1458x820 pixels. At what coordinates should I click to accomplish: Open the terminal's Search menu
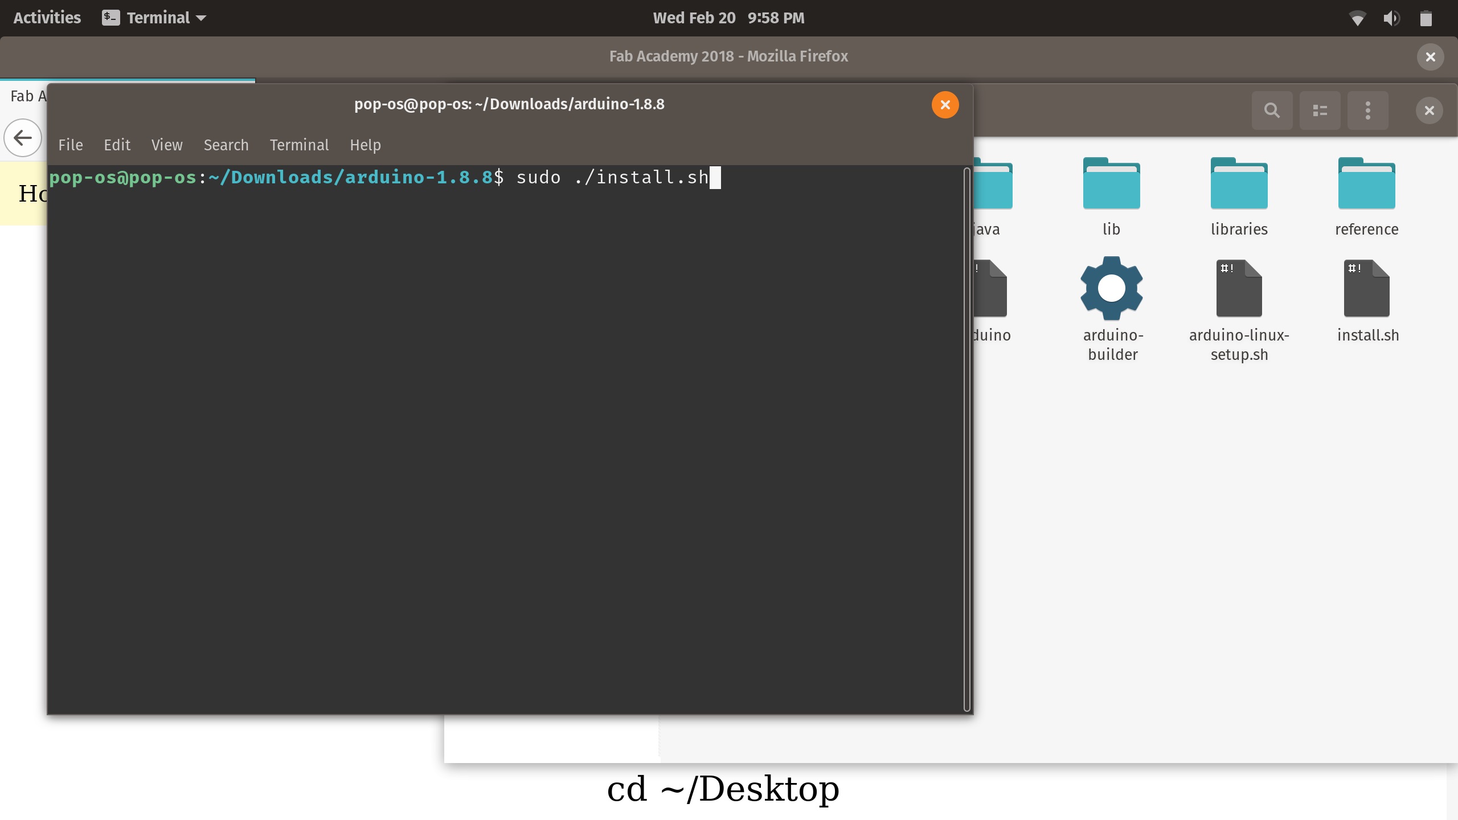pos(226,145)
